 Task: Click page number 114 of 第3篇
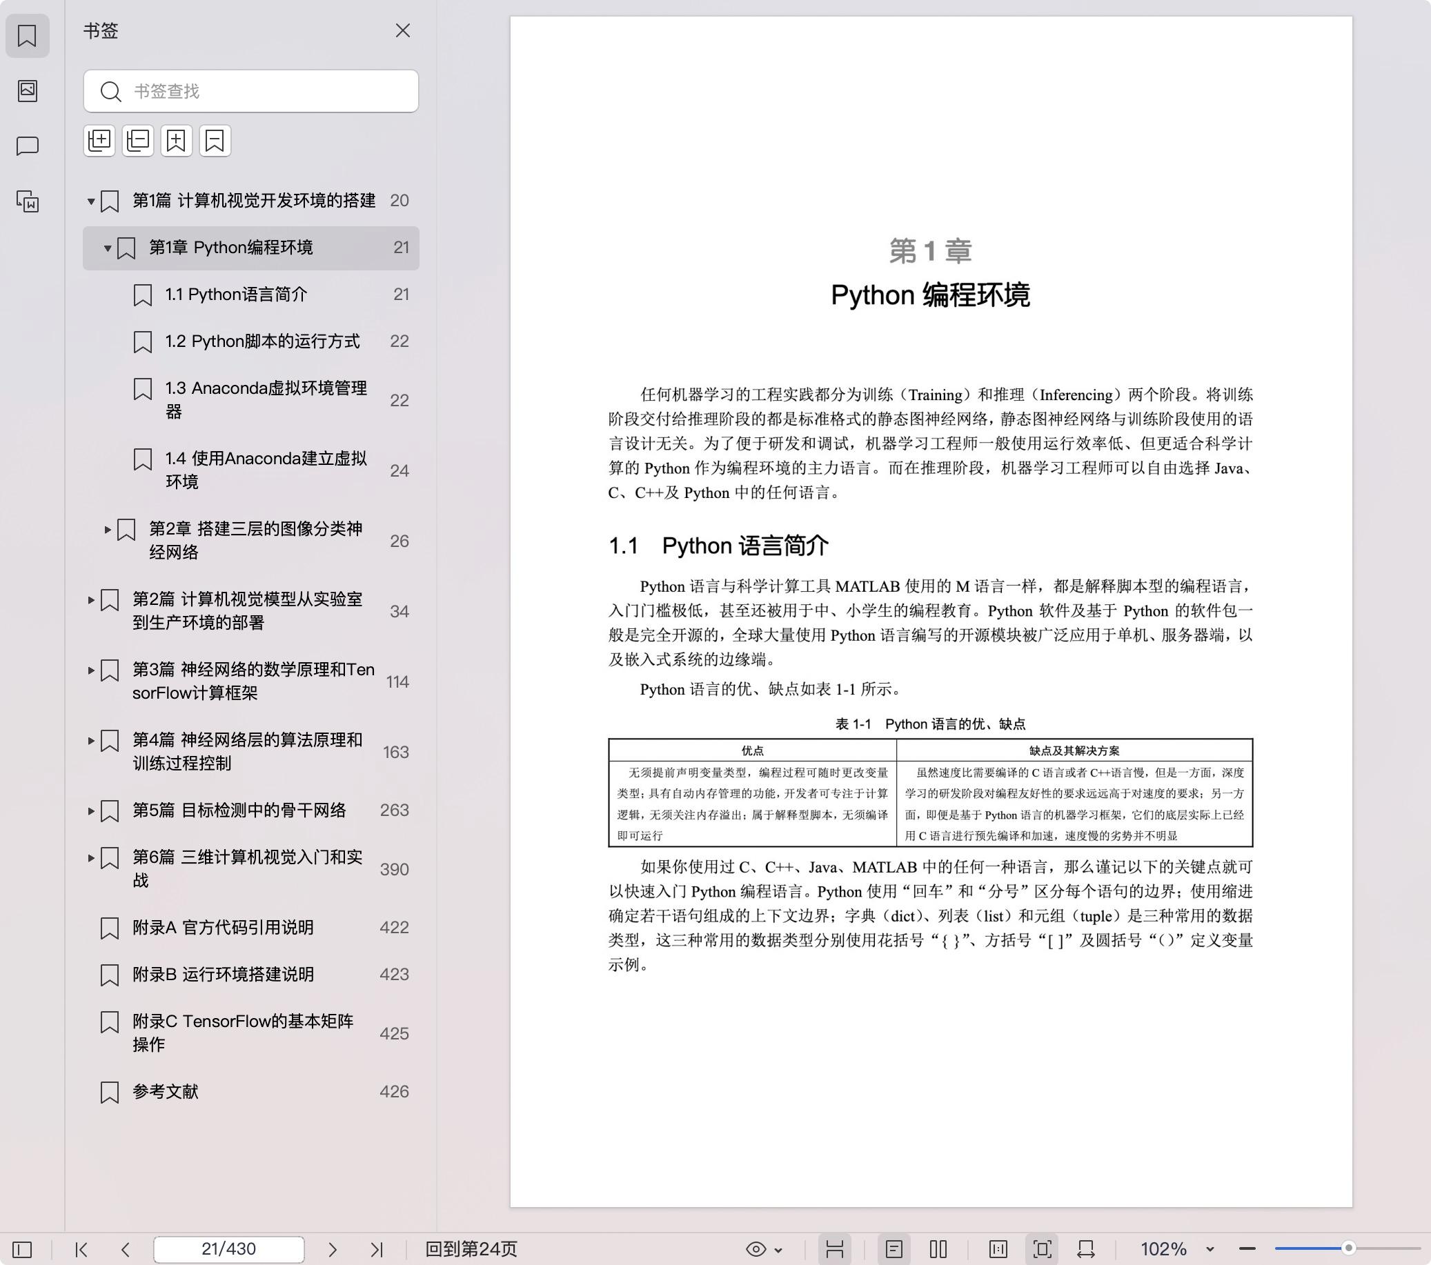[397, 682]
